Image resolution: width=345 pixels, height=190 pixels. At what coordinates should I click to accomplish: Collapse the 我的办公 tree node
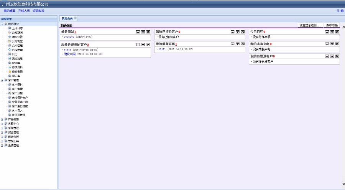[x=2, y=24]
